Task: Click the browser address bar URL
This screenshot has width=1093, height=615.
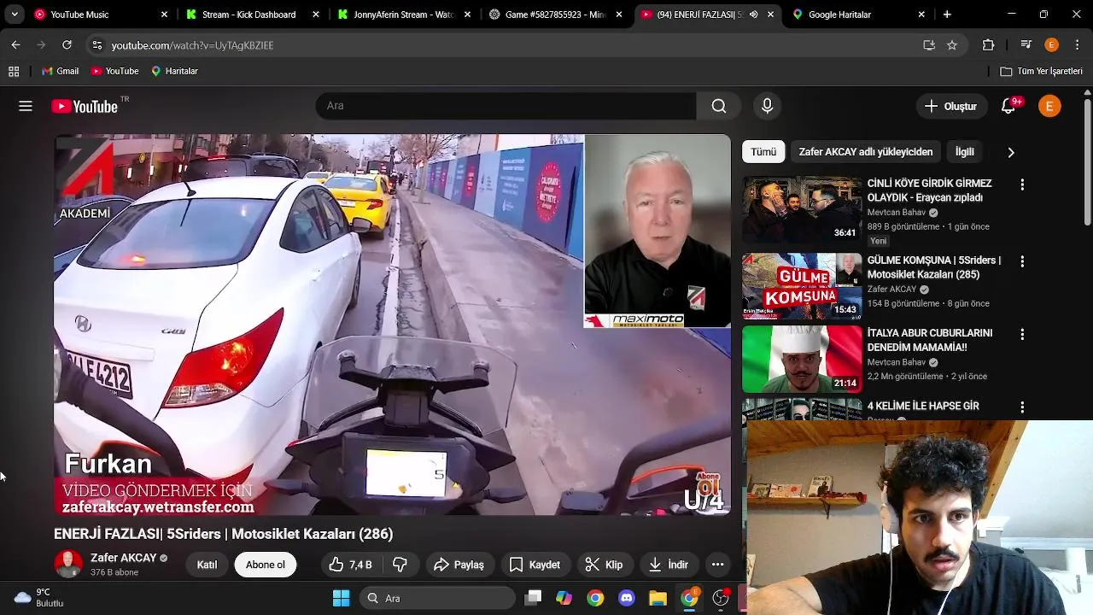Action: pos(192,45)
